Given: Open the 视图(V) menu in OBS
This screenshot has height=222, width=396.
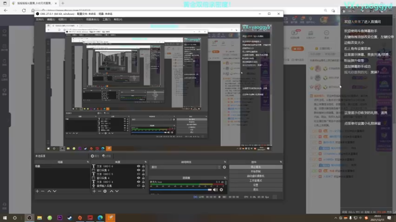Looking at the screenshot, I should [x=62, y=19].
